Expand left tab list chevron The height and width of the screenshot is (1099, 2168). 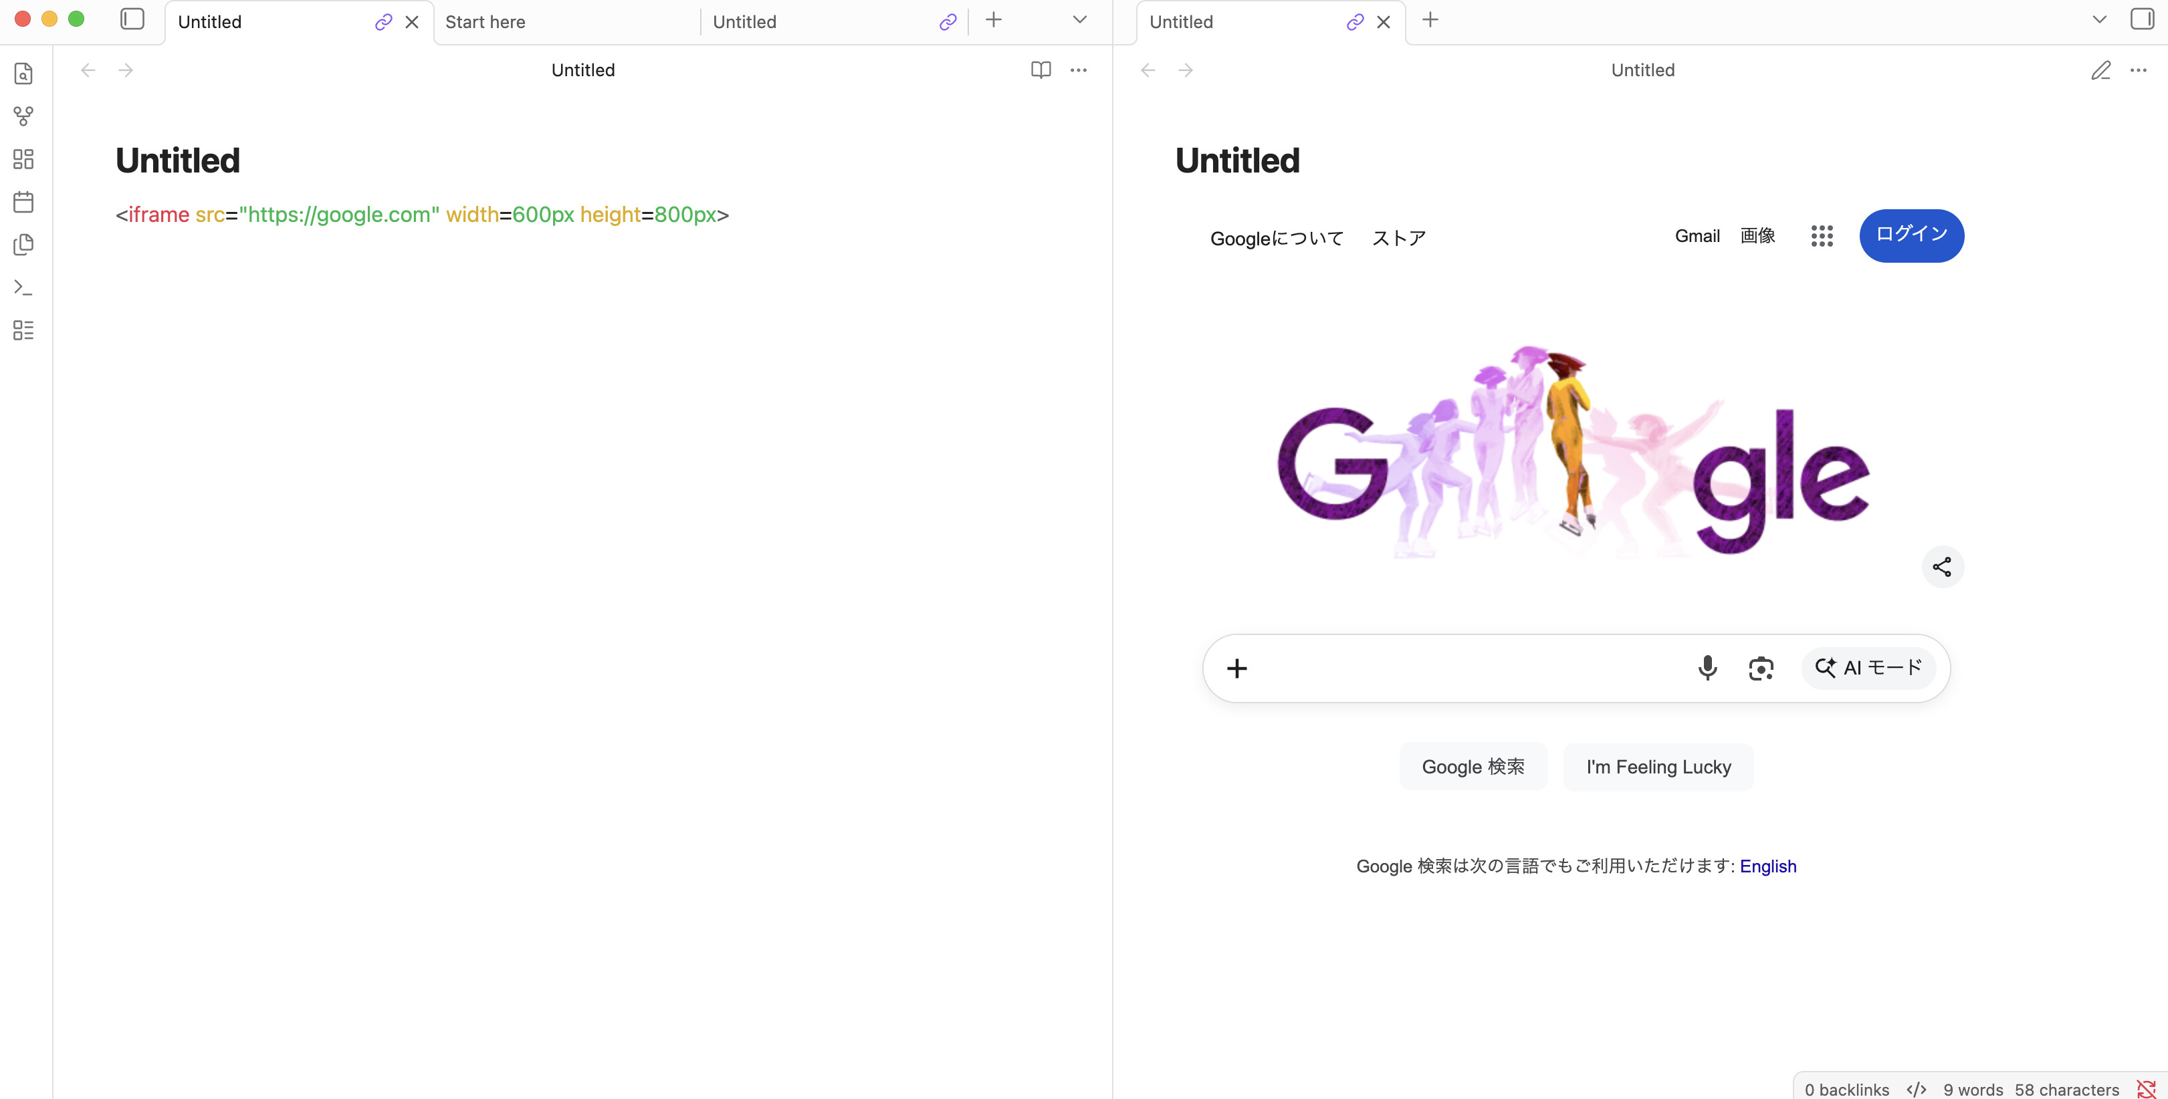1080,19
